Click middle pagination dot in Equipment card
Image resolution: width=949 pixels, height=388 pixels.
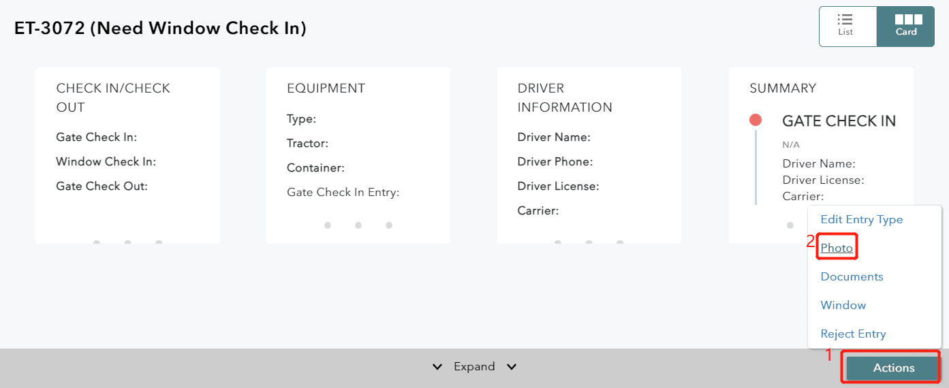[358, 225]
